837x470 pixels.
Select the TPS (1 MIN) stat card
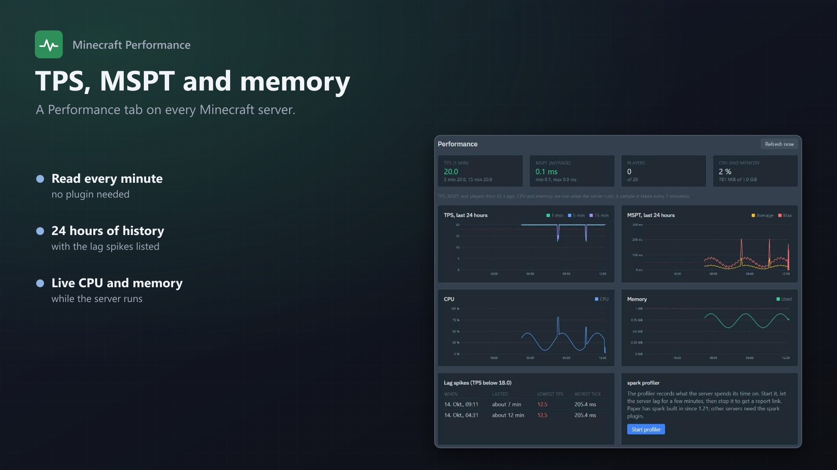[480, 171]
